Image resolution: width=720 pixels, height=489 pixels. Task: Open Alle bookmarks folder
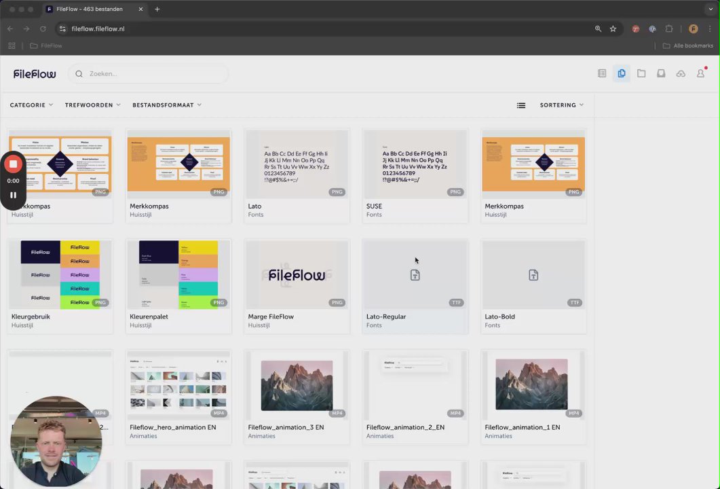point(688,46)
